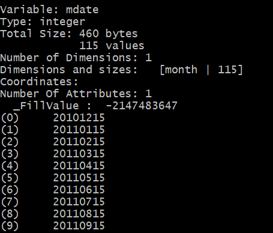Viewport: 273px width, 233px height.
Task: Click the value 20110915
Action: (x=79, y=226)
